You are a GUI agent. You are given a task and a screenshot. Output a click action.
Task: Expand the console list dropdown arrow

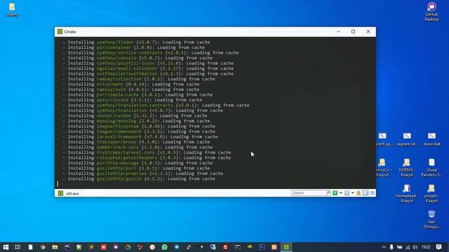coord(352,193)
